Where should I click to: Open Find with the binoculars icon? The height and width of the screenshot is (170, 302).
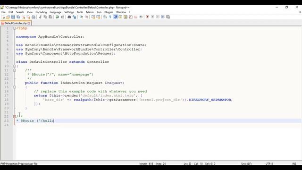pyautogui.click(x=69, y=17)
